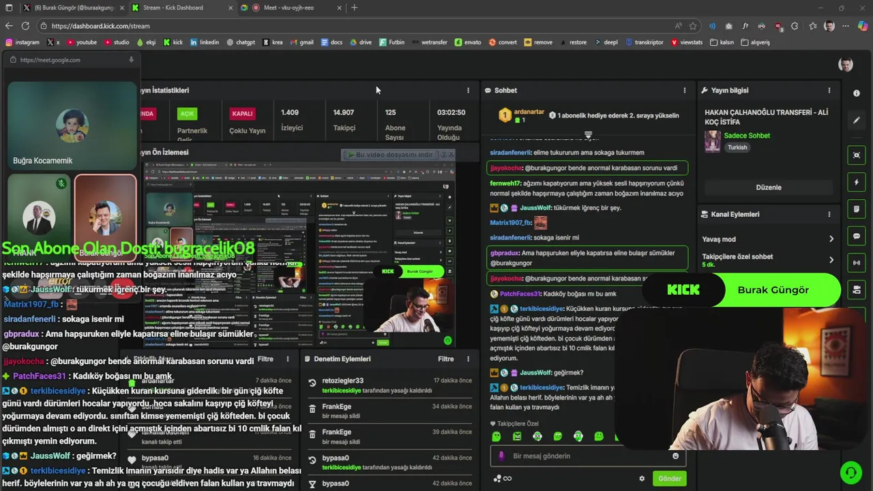
Task: Open stream statistics panel three-dot menu
Action: click(x=468, y=90)
